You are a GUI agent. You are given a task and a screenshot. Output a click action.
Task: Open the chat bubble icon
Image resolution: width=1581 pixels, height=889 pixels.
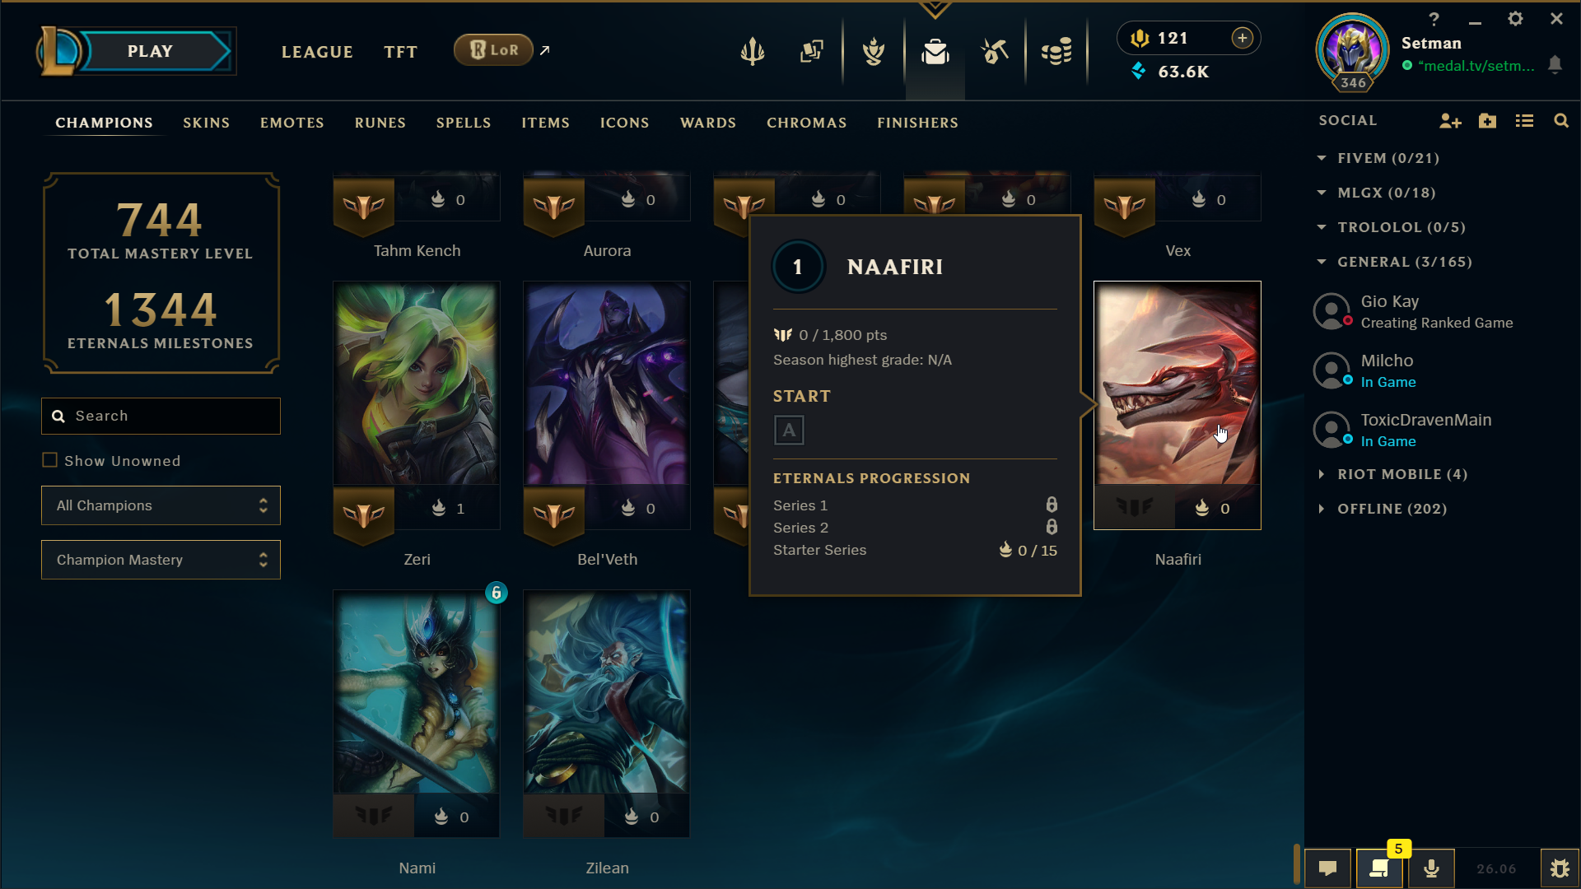click(1327, 868)
